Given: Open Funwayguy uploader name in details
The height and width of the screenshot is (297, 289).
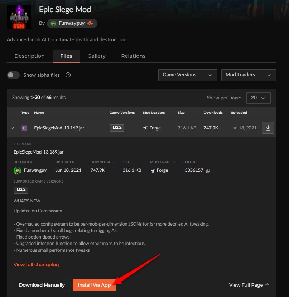Looking at the screenshot, I should pos(35,170).
